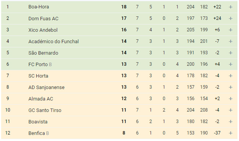Expand the FC Porto B row
The image size is (239, 141).
click(231, 64)
